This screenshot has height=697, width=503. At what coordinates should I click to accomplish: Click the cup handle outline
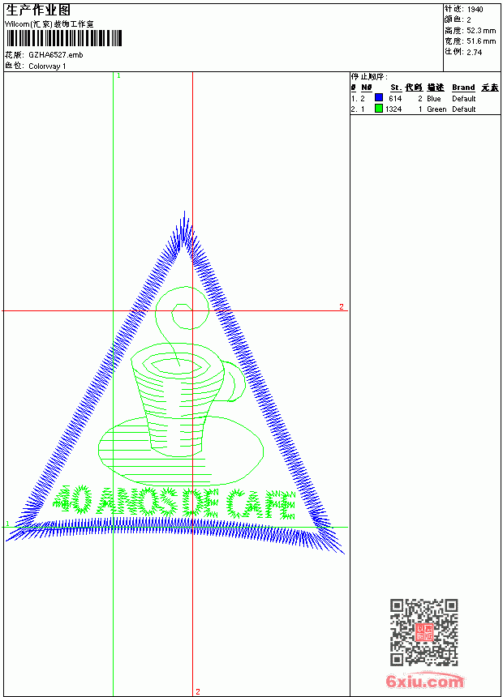coord(234,381)
